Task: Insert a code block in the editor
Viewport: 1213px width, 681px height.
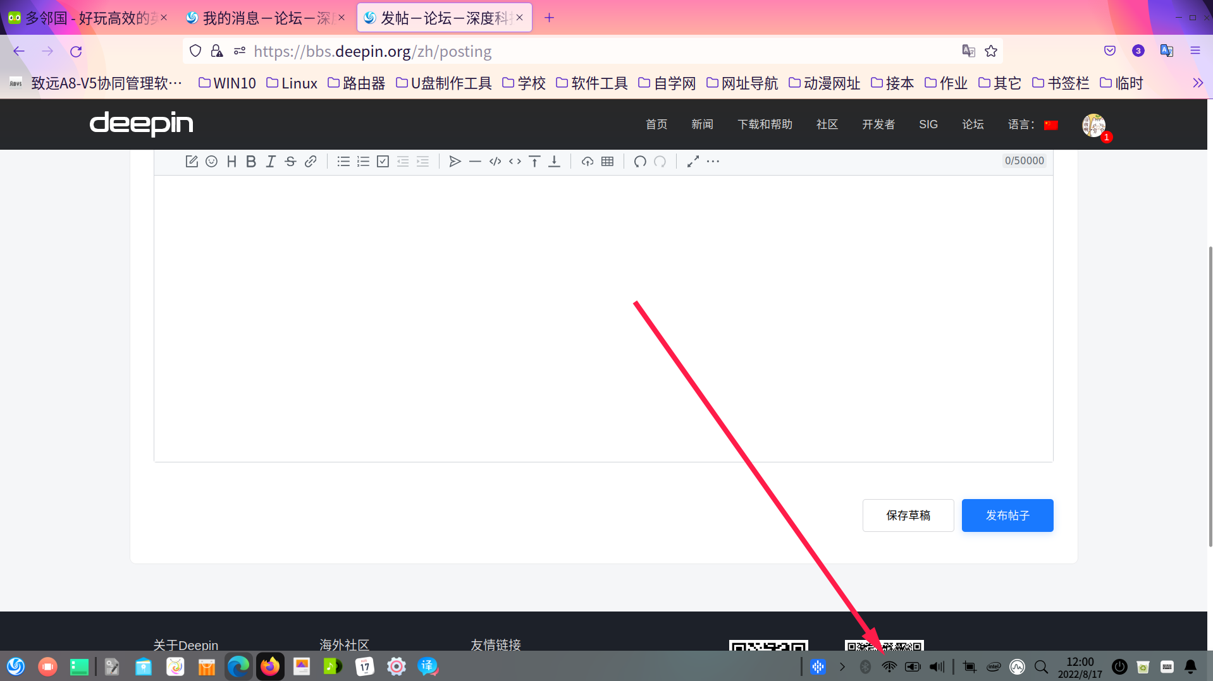Action: point(495,162)
